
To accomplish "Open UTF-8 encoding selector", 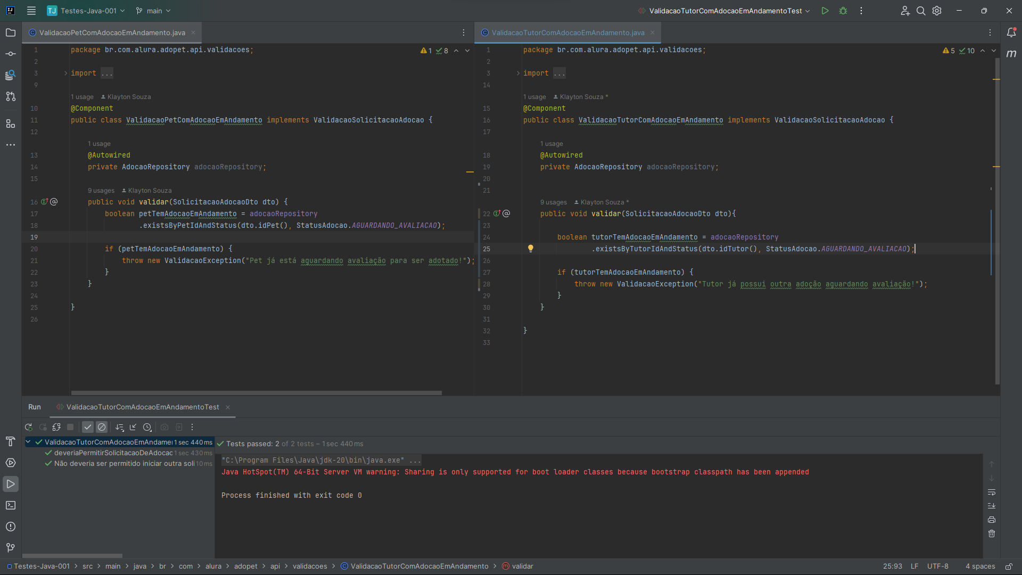I will (x=938, y=566).
